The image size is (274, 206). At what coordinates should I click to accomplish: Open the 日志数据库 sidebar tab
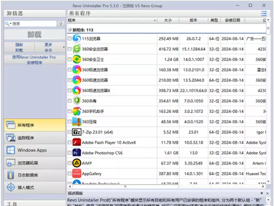(x=35, y=175)
